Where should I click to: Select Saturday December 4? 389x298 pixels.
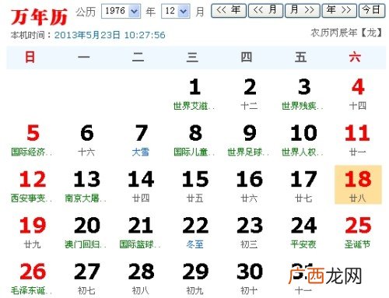pyautogui.click(x=358, y=94)
